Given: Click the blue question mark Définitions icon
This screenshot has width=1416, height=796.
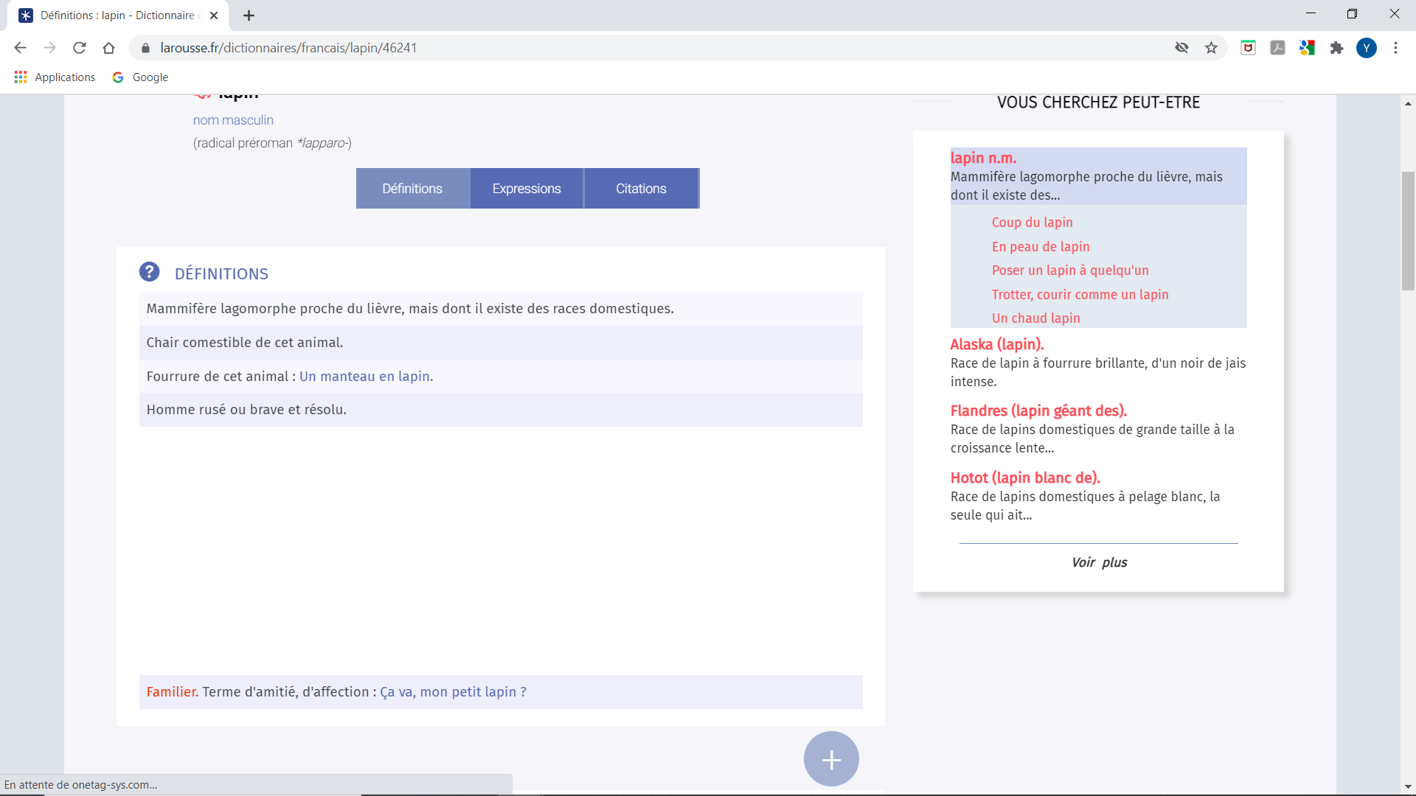Looking at the screenshot, I should tap(149, 272).
